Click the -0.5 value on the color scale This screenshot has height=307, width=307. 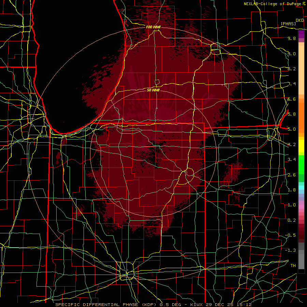(x=290, y=235)
